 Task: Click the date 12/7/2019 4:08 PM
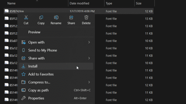82,11
